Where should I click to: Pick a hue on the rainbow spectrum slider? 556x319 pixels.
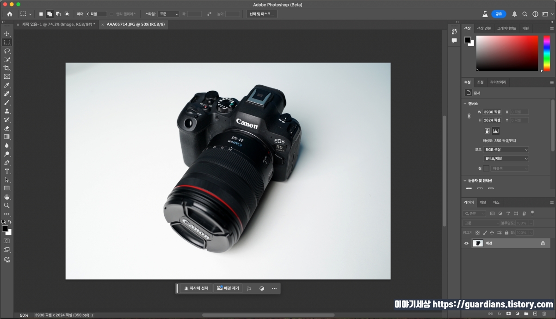(x=547, y=53)
